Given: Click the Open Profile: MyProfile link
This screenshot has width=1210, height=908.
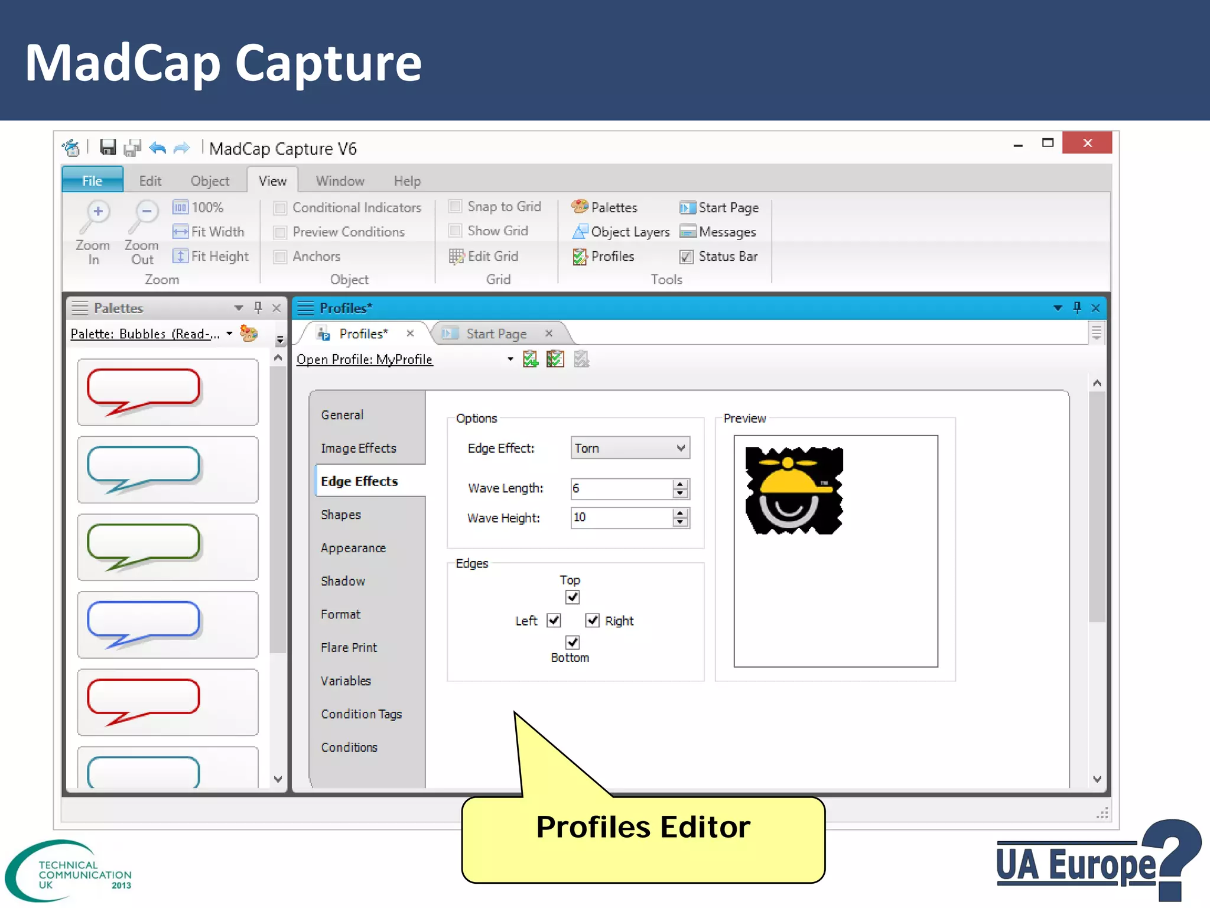Looking at the screenshot, I should click(x=365, y=359).
